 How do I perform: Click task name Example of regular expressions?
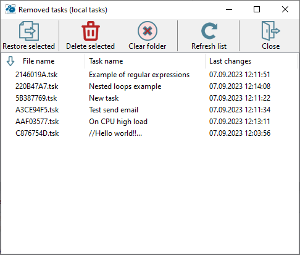point(139,75)
